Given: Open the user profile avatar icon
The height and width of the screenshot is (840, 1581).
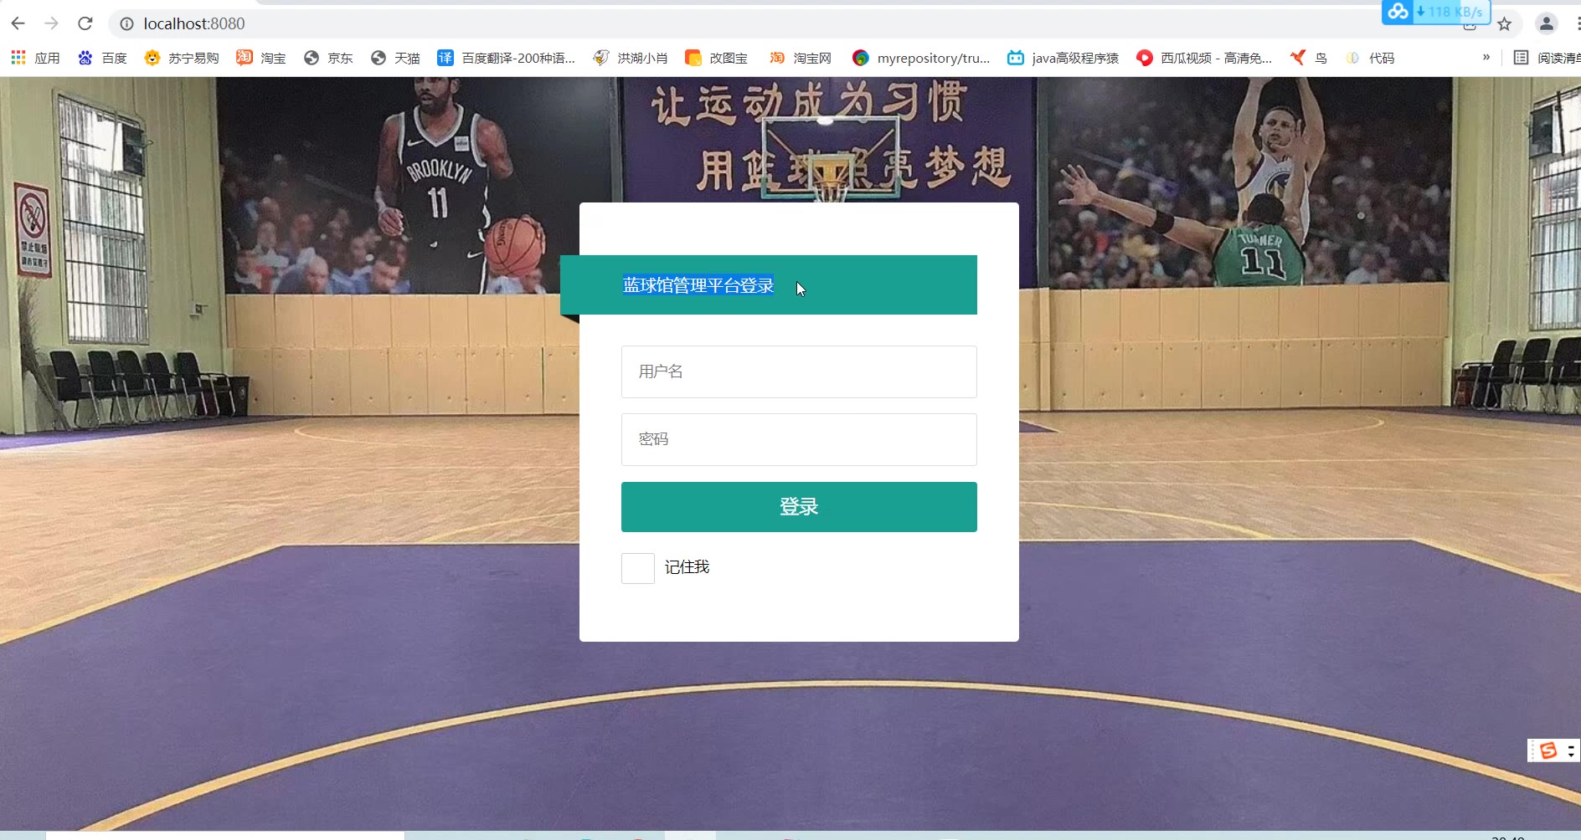Looking at the screenshot, I should (1546, 23).
